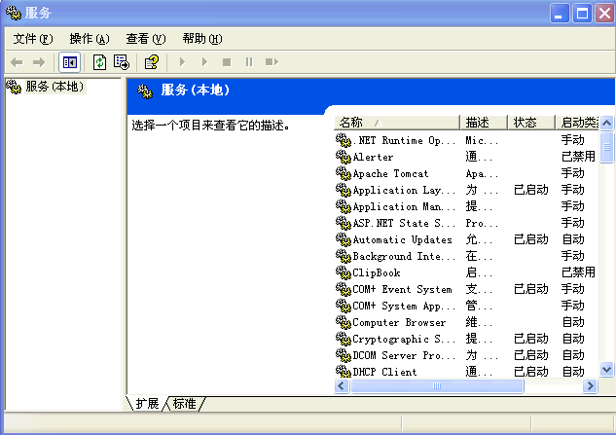The width and height of the screenshot is (616, 435).
Task: Sort by the 描述 column header
Action: click(484, 123)
